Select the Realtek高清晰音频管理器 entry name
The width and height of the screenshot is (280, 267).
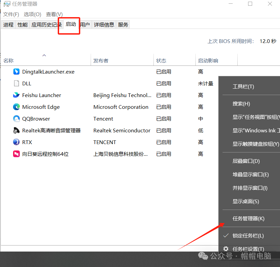(51, 131)
